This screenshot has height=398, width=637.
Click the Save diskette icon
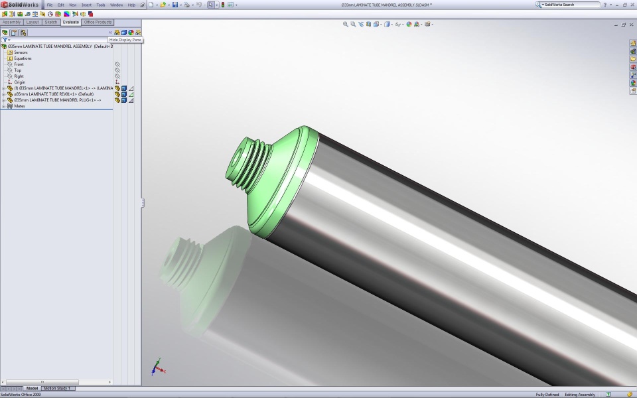pyautogui.click(x=175, y=5)
